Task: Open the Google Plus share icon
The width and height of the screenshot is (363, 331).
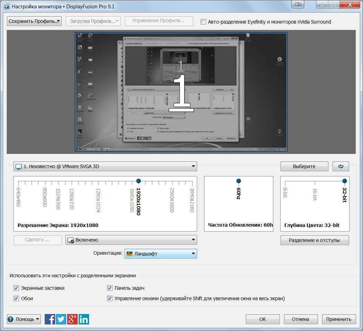Action: pyautogui.click(x=72, y=319)
